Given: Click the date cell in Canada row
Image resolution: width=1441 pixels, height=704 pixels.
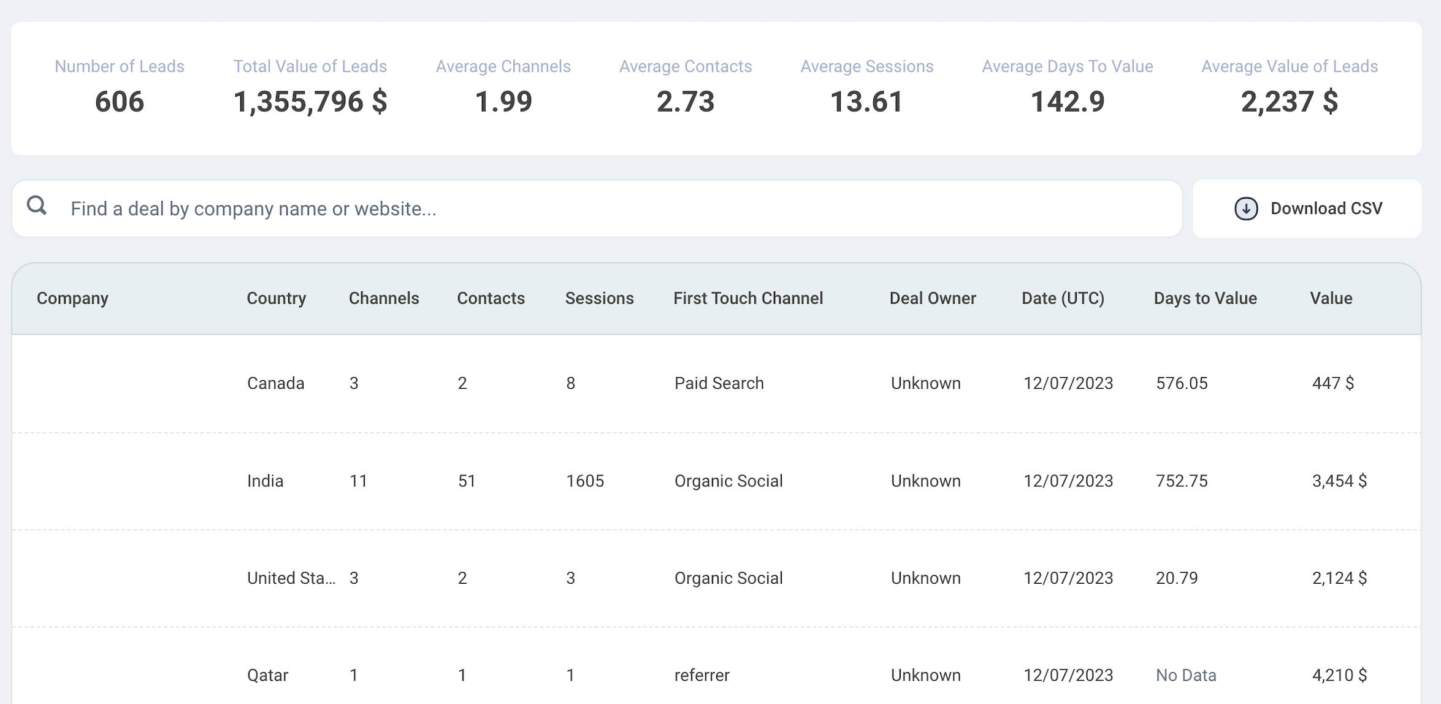Looking at the screenshot, I should pos(1068,383).
